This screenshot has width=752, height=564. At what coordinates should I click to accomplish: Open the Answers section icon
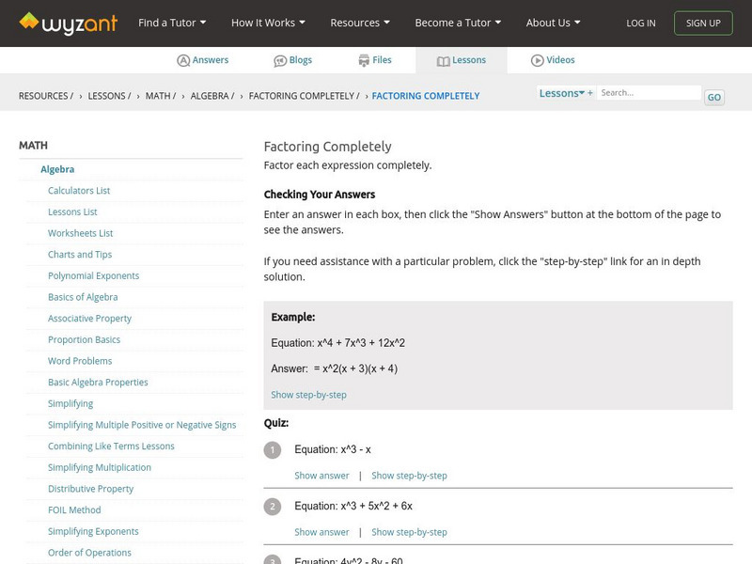click(183, 60)
